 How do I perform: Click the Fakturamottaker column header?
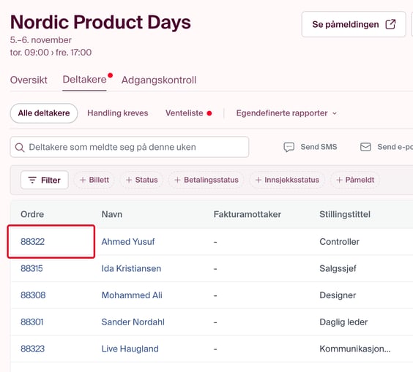pyautogui.click(x=248, y=214)
